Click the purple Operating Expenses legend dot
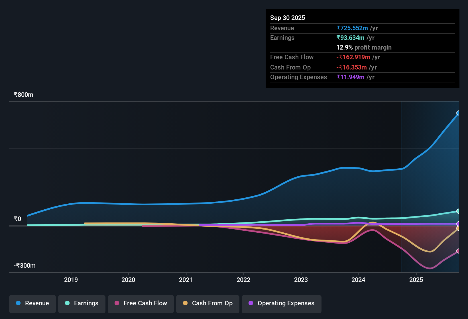This screenshot has height=319, width=468. [x=251, y=303]
